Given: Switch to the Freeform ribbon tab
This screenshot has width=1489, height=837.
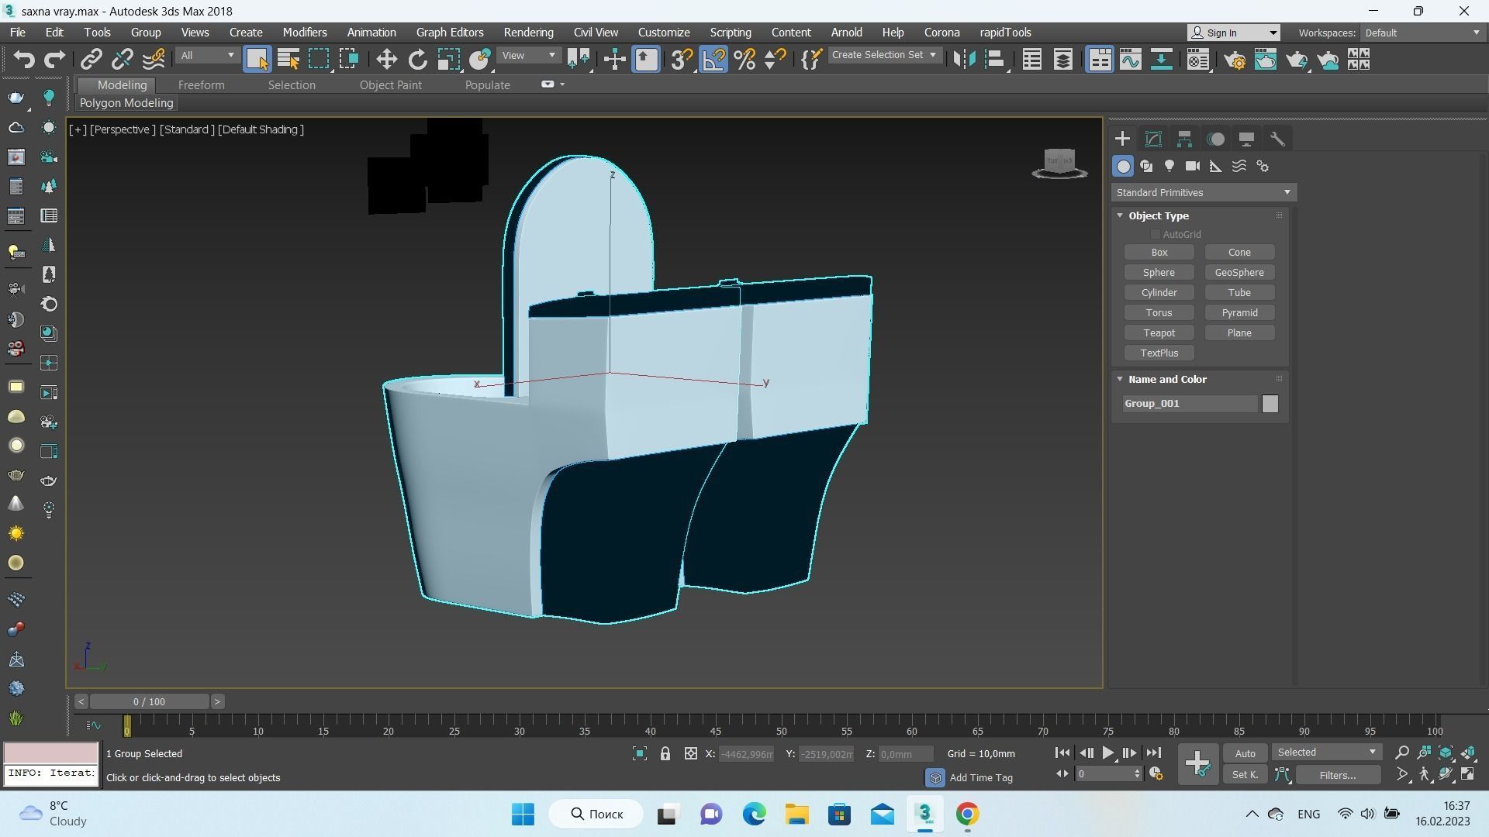Looking at the screenshot, I should pos(201,85).
